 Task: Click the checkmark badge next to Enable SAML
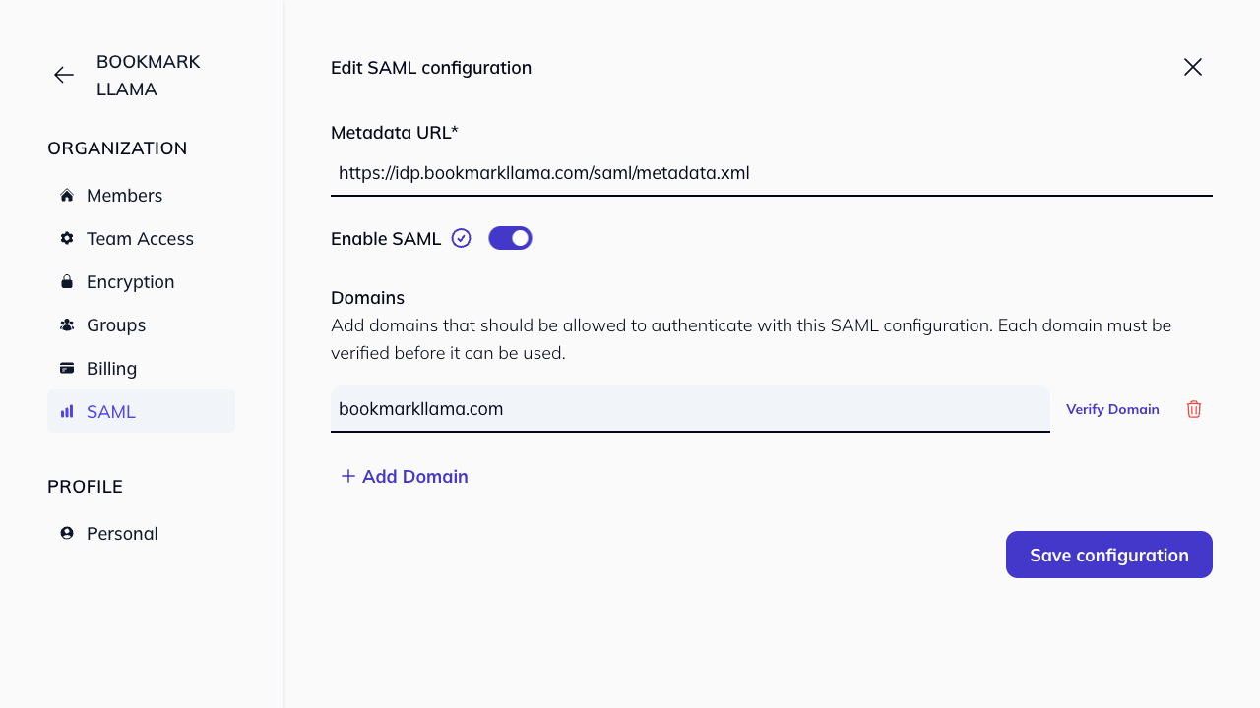(461, 237)
